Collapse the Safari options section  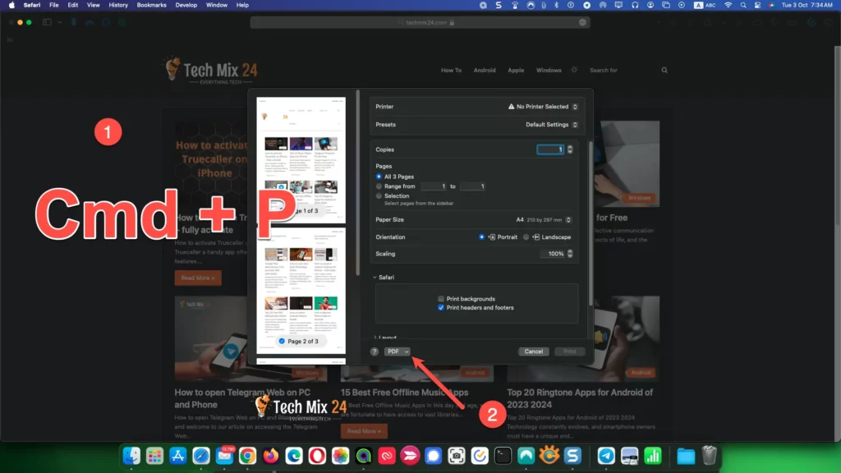point(375,278)
